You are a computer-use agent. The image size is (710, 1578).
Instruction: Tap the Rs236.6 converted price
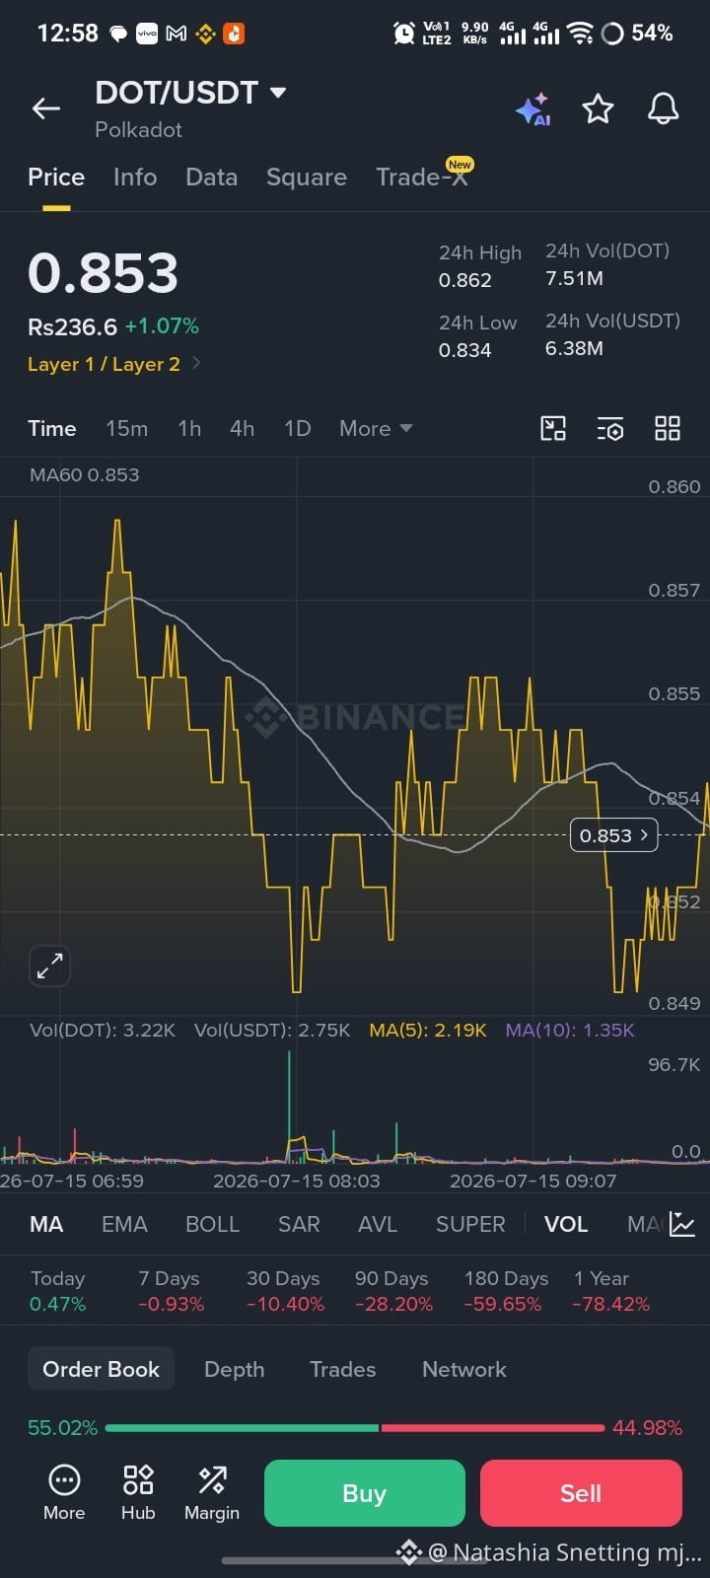click(x=72, y=326)
